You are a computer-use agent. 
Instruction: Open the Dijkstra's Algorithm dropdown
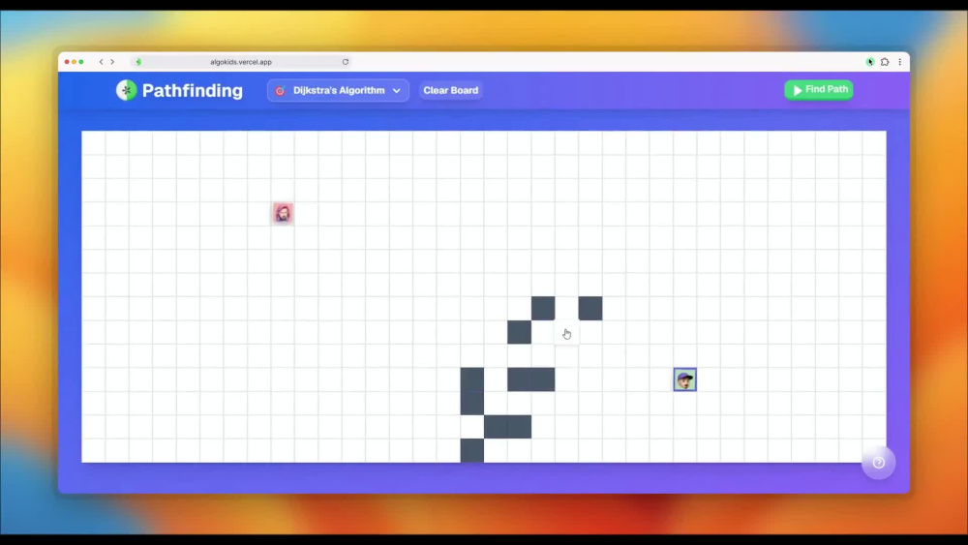click(338, 90)
